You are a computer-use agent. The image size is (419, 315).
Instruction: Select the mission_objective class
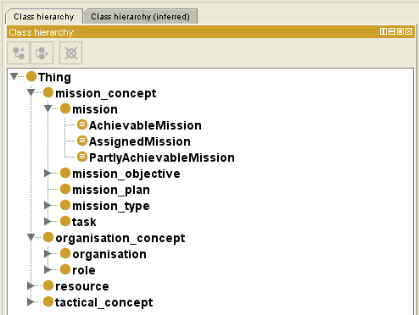[x=126, y=174]
